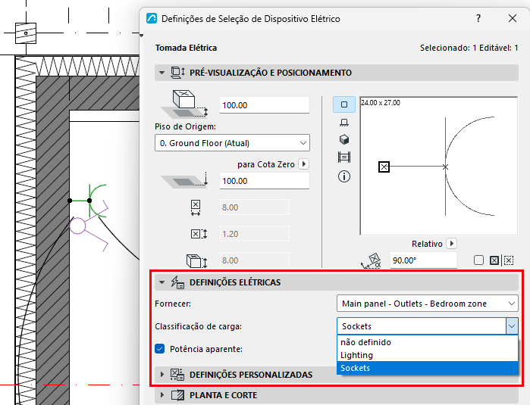This screenshot has height=405, width=530.
Task: Choose 'não definido' load classification option
Action: 427,342
